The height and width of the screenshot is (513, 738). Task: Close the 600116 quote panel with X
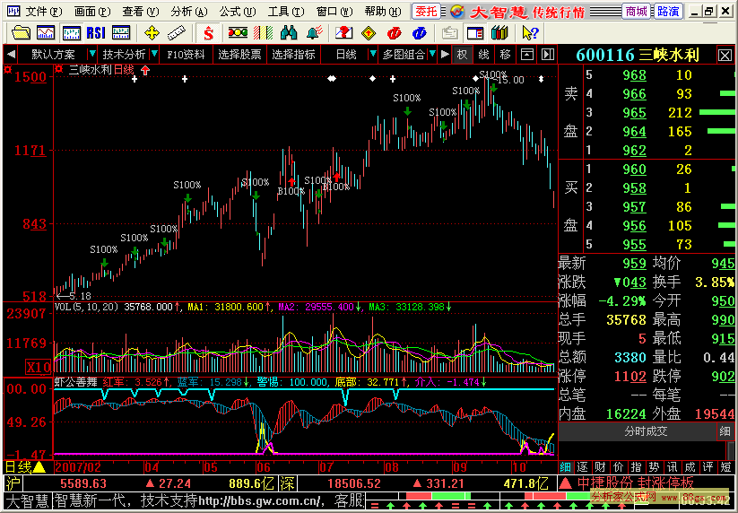tap(725, 55)
